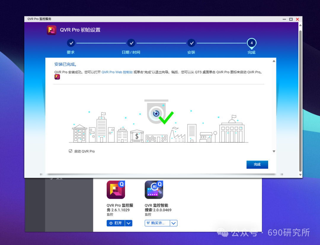Image resolution: width=320 pixels, height=245 pixels.
Task: Click the QVR Pro 初始设置 title text
Action: (80, 30)
